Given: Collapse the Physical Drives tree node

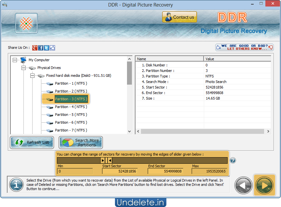Looking at the screenshot, I should [x=23, y=68].
